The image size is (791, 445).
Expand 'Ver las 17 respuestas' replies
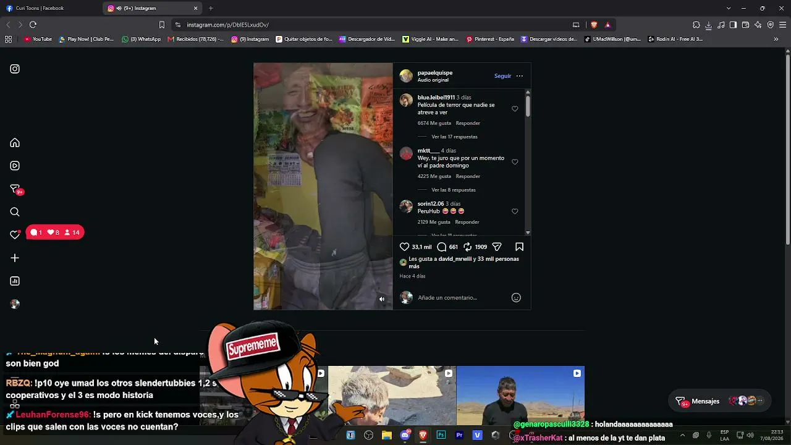click(x=454, y=137)
